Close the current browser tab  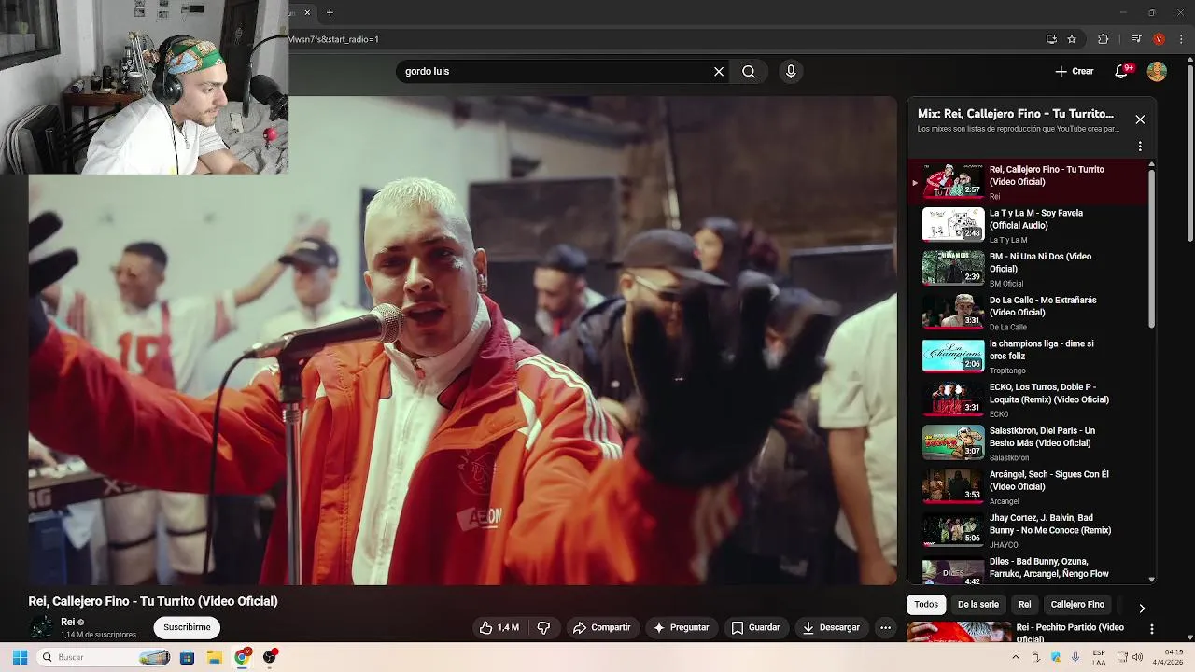pos(306,12)
